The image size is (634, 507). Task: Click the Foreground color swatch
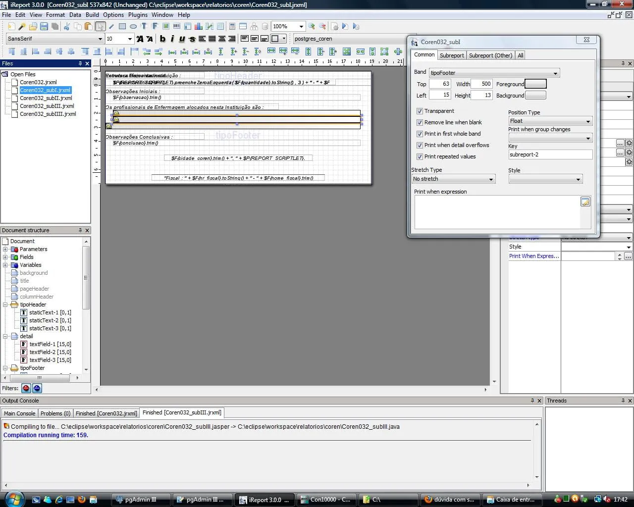click(x=535, y=84)
